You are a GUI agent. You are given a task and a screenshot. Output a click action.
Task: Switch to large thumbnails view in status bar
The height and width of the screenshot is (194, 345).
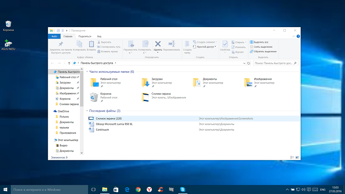pos(297,157)
